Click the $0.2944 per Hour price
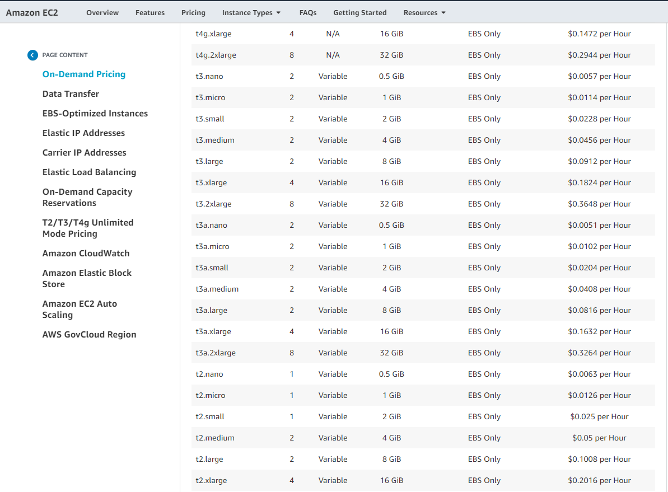Viewport: 668px width, 492px height. click(x=600, y=55)
